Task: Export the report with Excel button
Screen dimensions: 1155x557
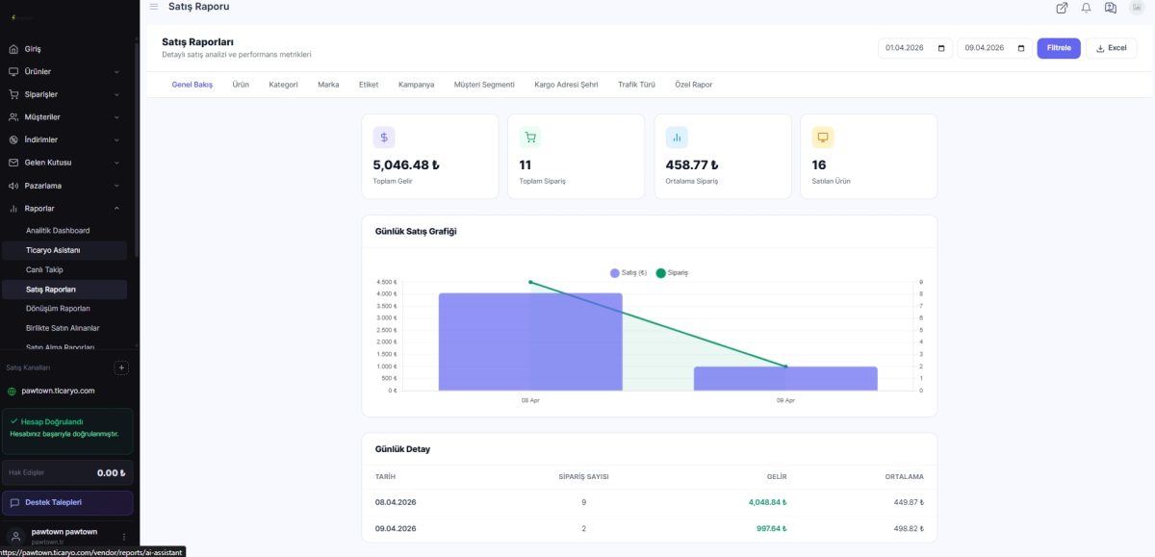Action: click(1111, 48)
